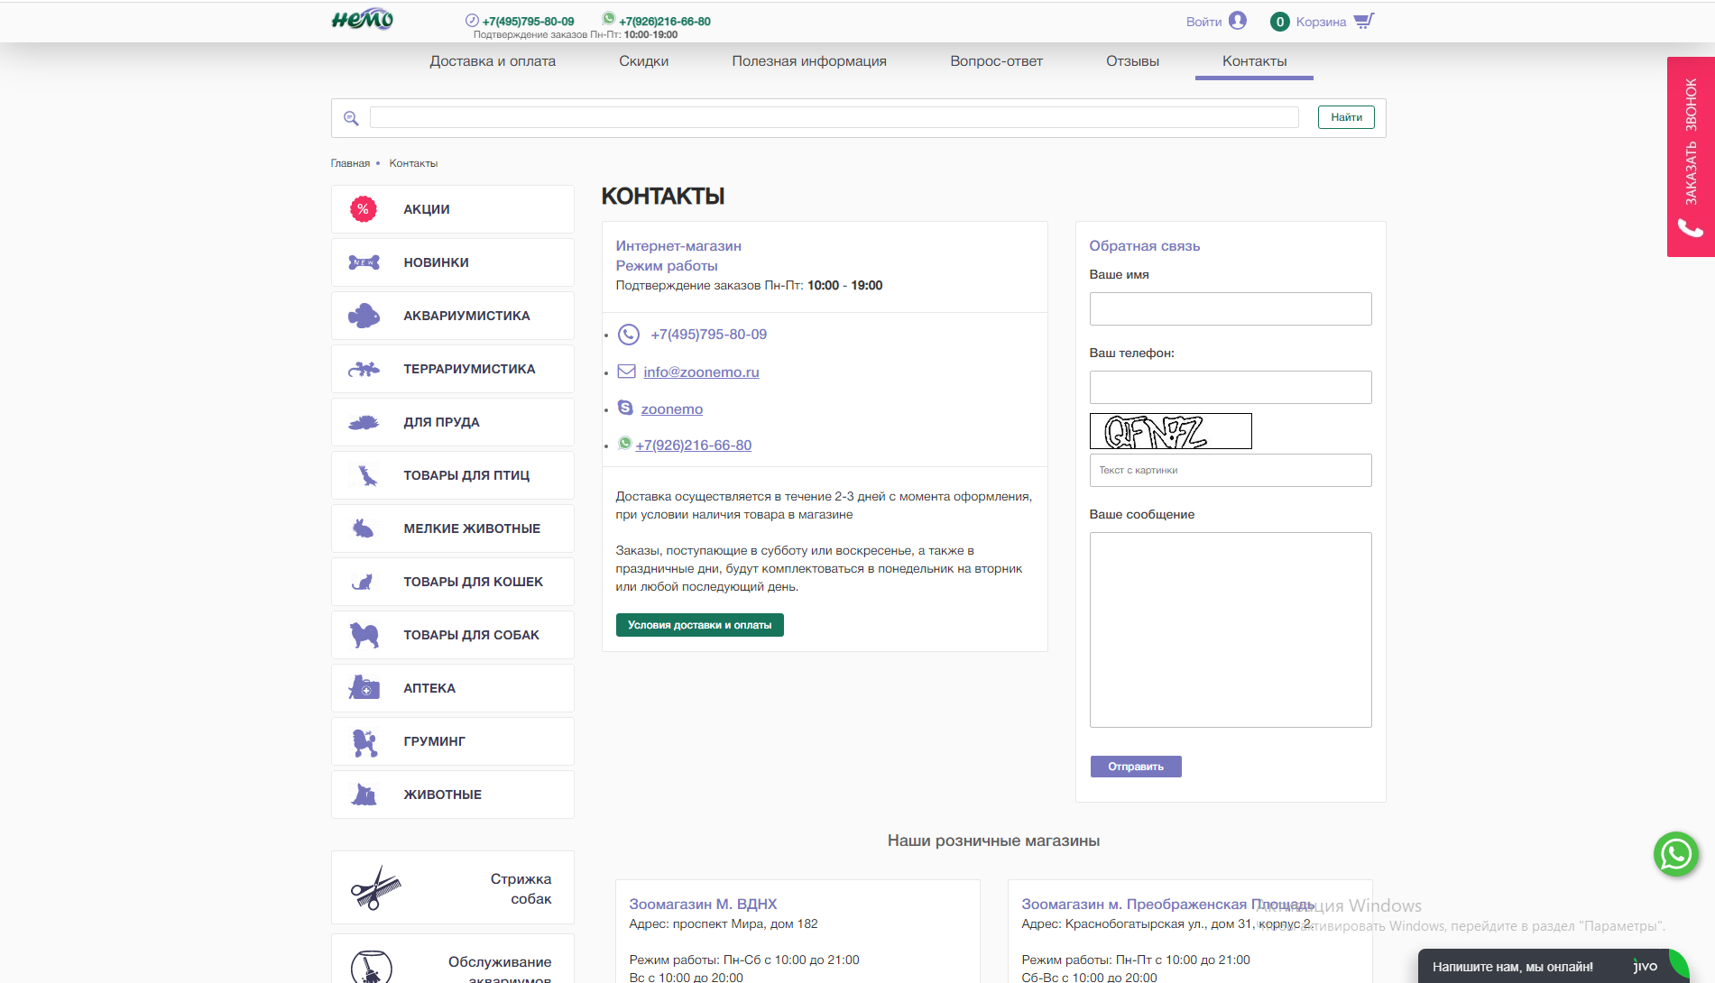The width and height of the screenshot is (1715, 983).
Task: Open the shopping cart icon
Action: tap(1363, 21)
